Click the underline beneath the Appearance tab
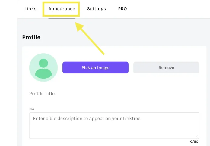 click(62, 18)
